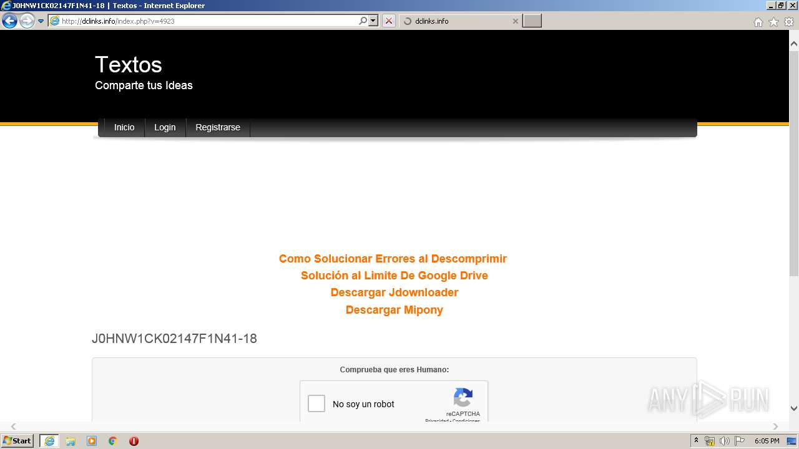Click the network tray icon
The width and height of the screenshot is (799, 449).
[710, 441]
